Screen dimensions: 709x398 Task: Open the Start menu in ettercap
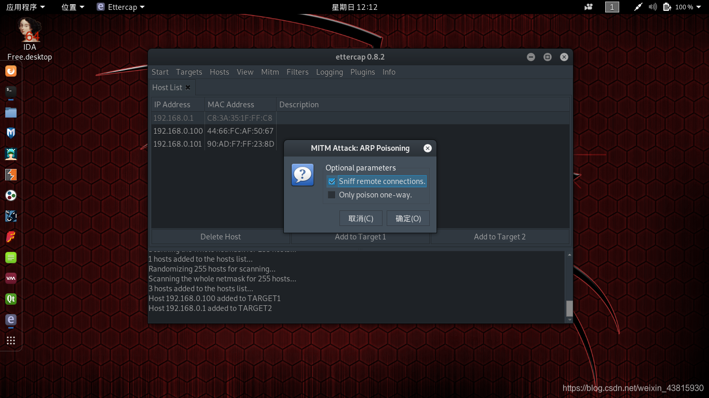click(x=160, y=72)
